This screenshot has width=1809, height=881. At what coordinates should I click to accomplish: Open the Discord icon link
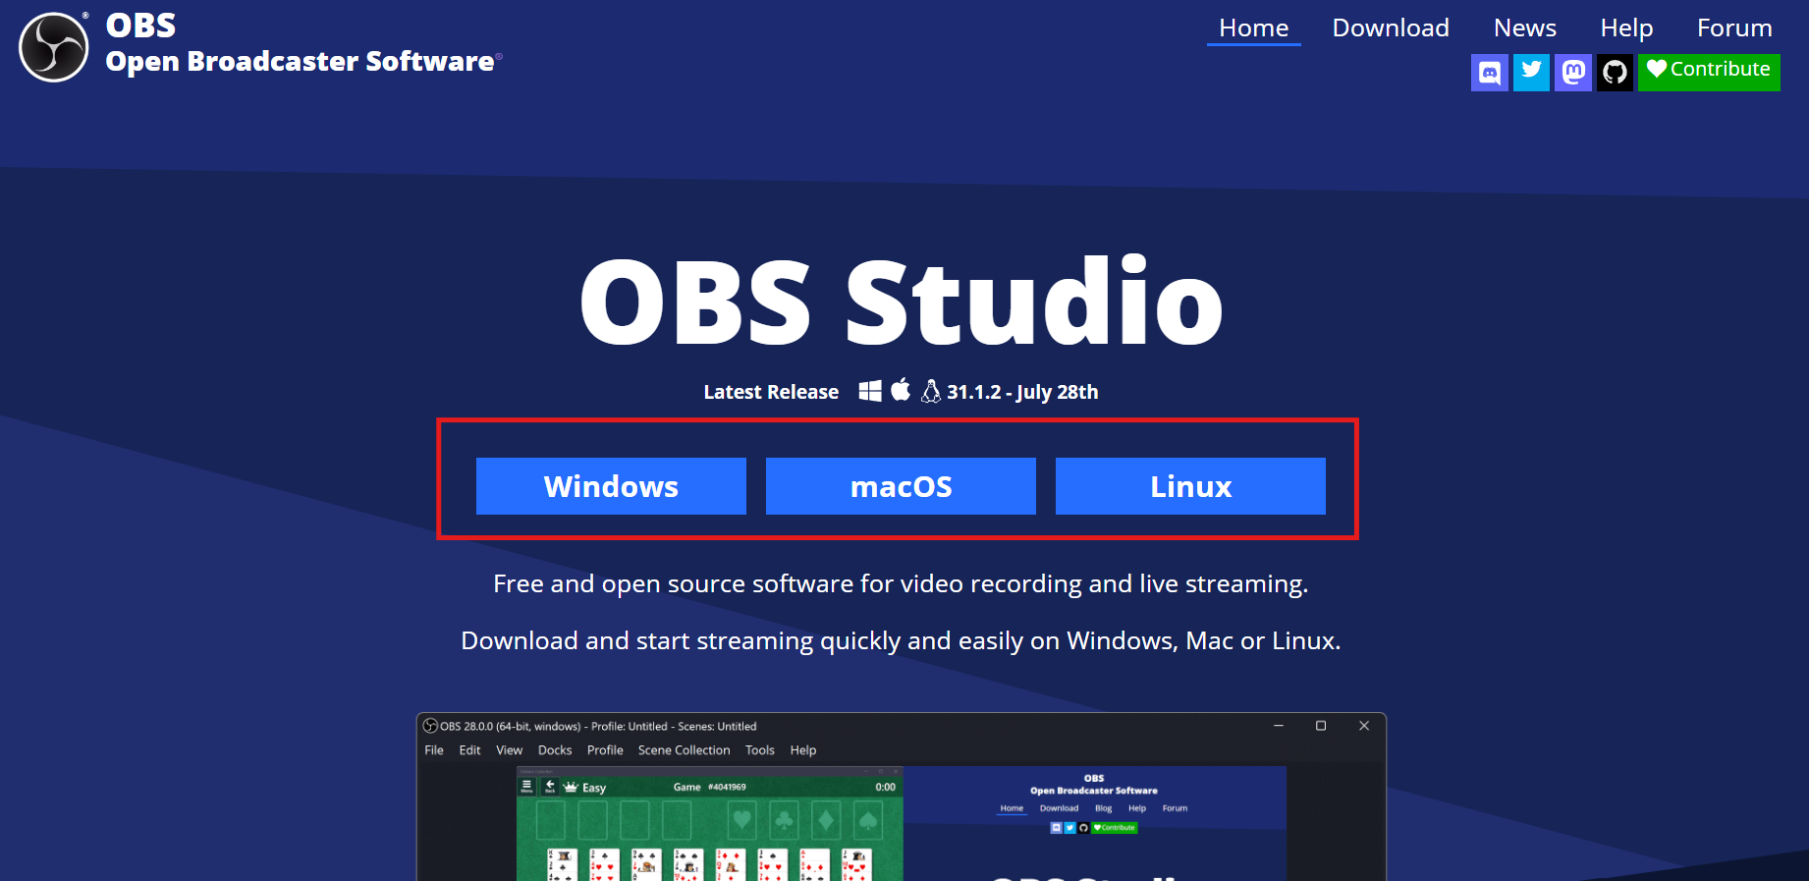[1489, 73]
